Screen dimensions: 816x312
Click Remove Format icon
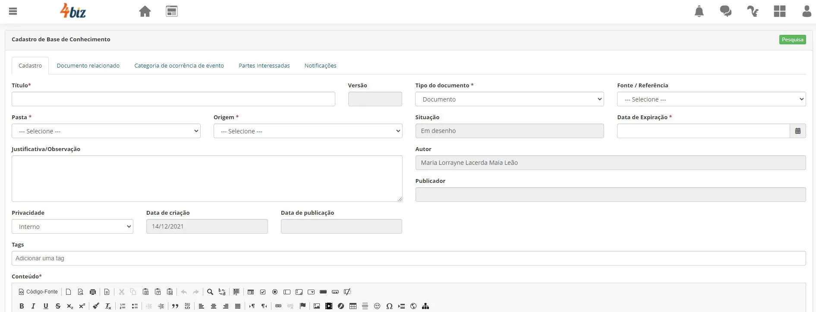click(108, 306)
